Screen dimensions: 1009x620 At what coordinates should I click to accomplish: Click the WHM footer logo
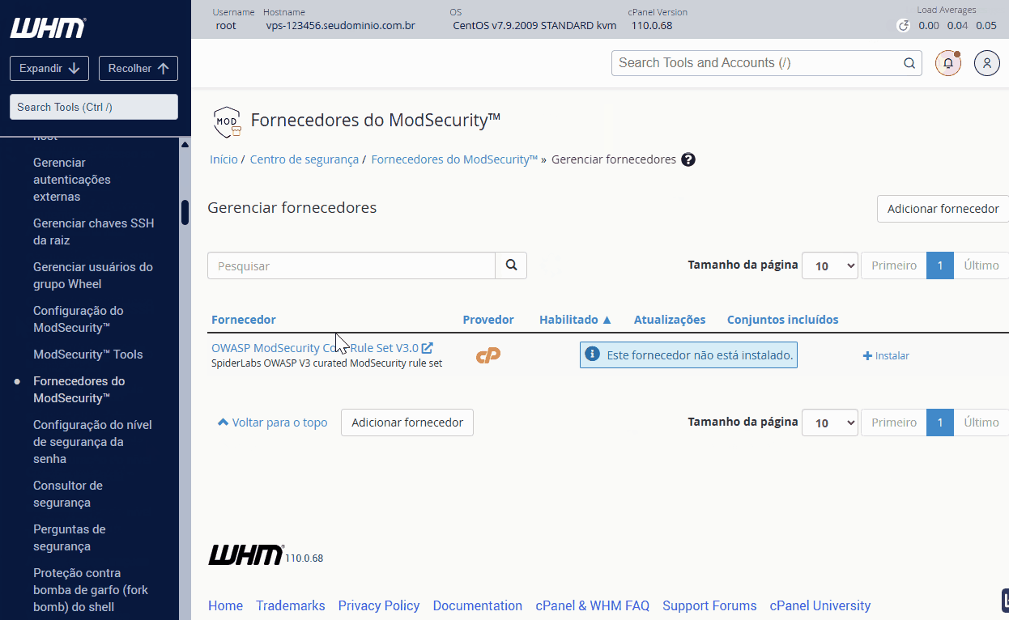coord(246,554)
